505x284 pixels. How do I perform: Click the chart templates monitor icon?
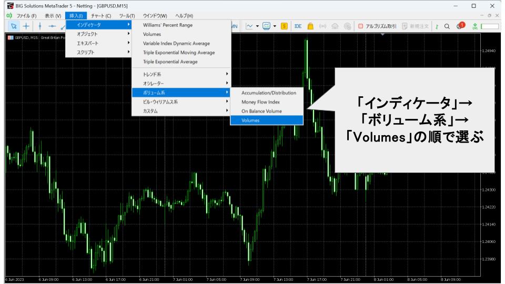point(266,26)
